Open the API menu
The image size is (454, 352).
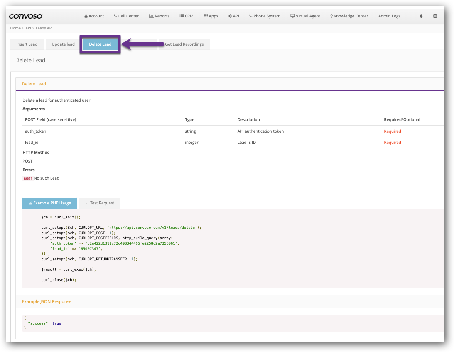point(234,16)
